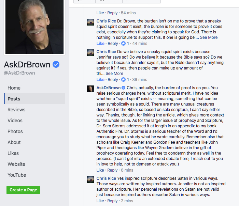The image size is (239, 206).
Task: Click the like reaction icon on 44 mins comment
Action: (x=123, y=44)
